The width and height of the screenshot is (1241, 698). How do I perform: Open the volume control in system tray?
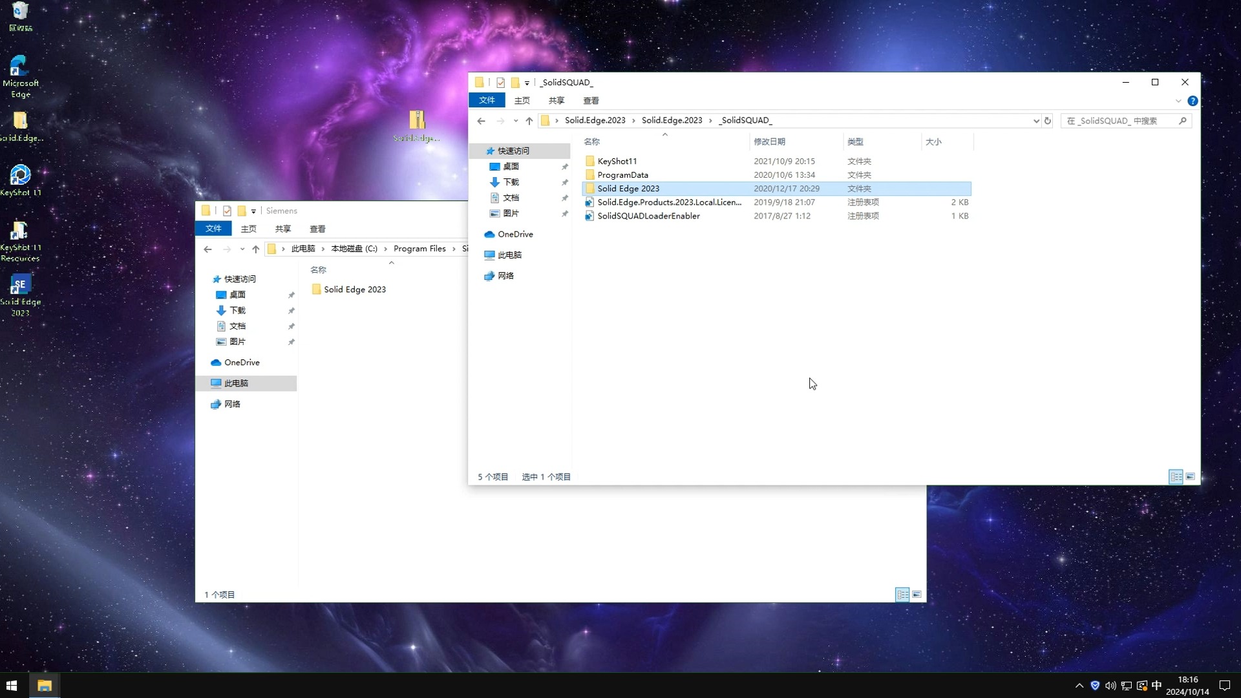point(1110,686)
